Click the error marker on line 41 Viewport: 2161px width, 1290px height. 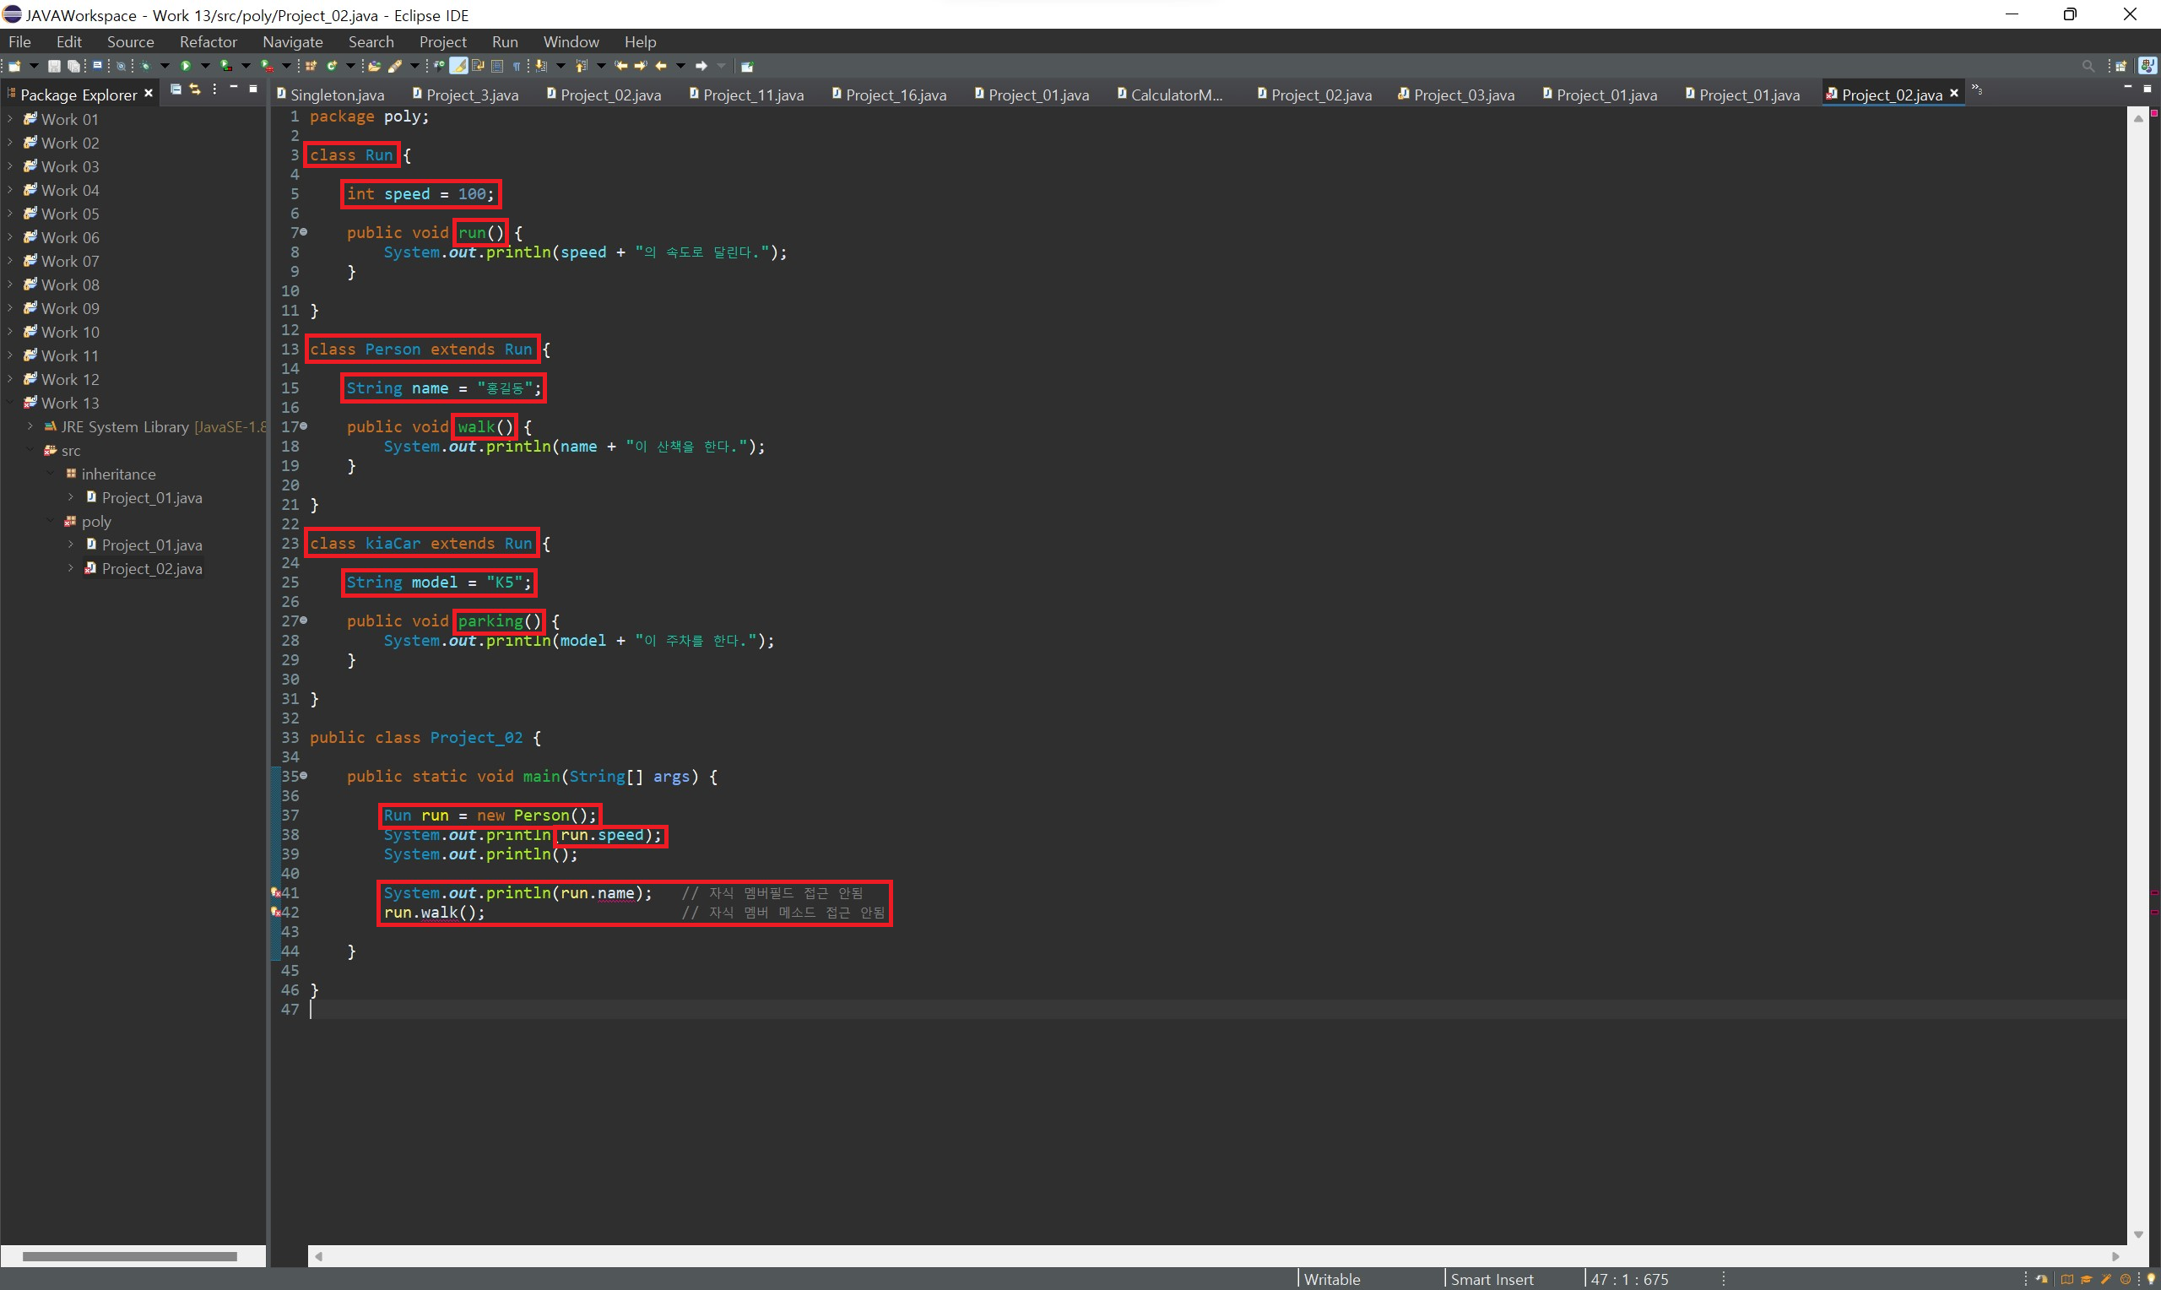pyautogui.click(x=275, y=892)
